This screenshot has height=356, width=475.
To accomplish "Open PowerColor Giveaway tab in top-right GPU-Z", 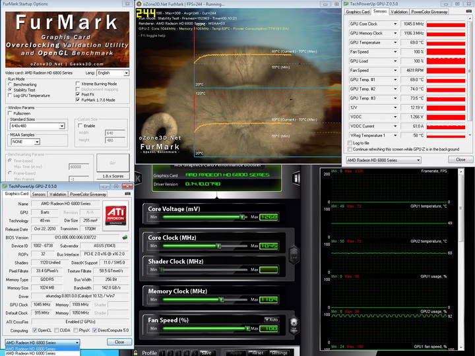I will [x=429, y=12].
